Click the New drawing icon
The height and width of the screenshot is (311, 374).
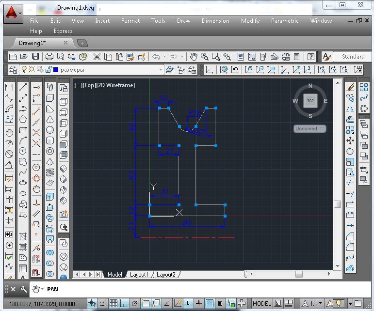(13, 57)
